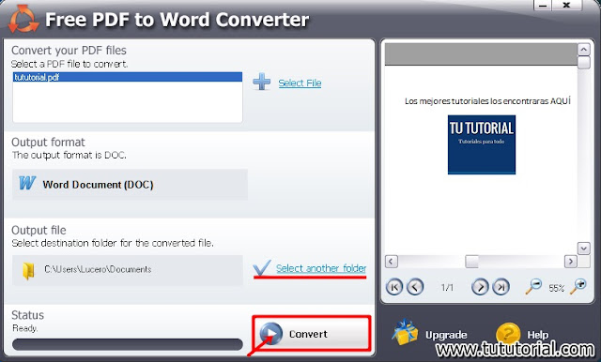
Task: Click the blue plus icon beside Select File
Action: tap(262, 82)
